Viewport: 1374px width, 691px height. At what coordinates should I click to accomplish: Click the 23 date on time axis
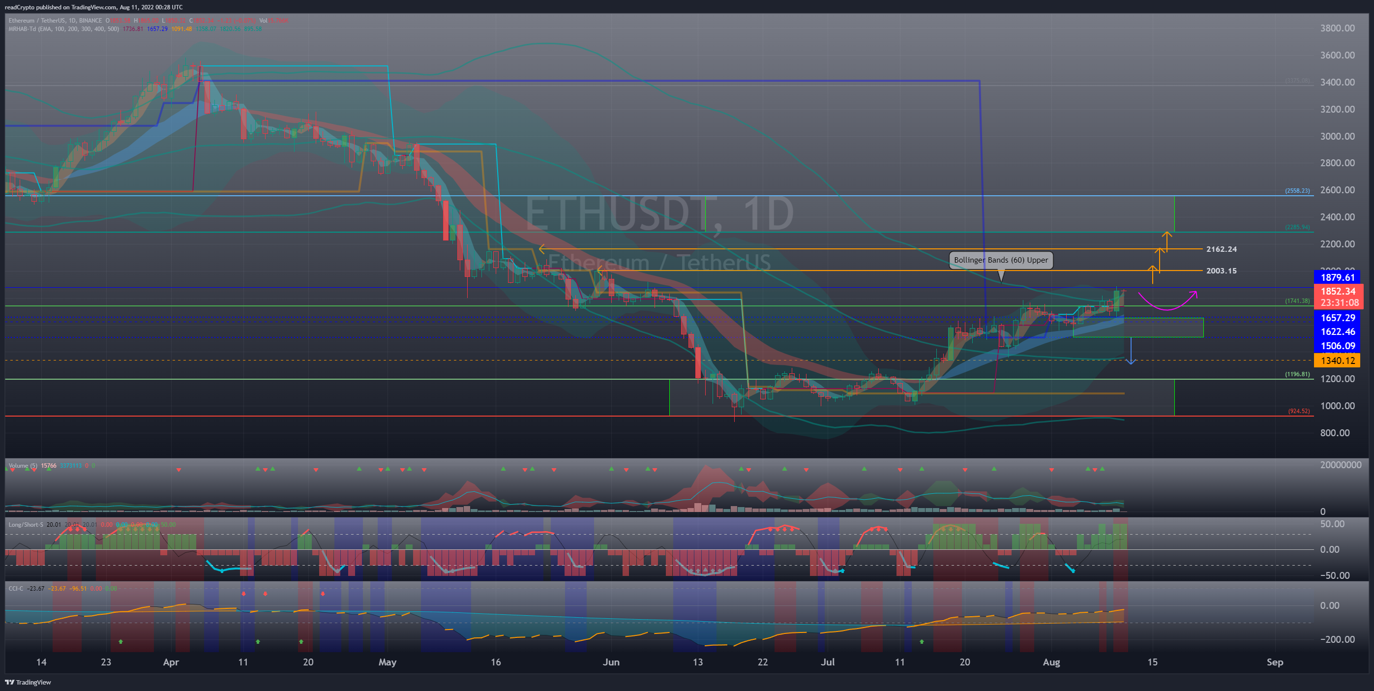pyautogui.click(x=106, y=662)
